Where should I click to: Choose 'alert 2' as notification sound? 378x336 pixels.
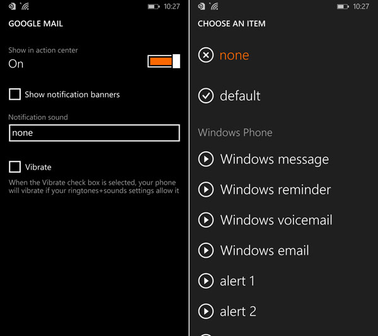pos(238,311)
